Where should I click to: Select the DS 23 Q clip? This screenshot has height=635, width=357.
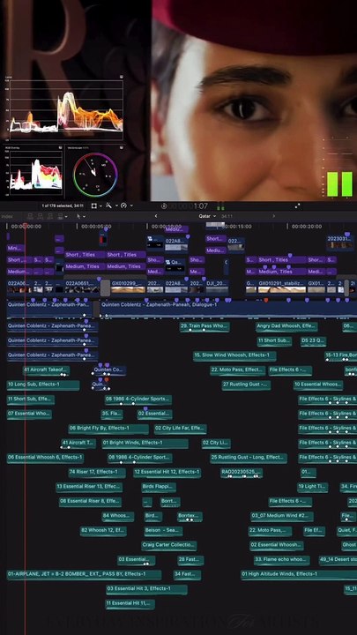point(313,341)
